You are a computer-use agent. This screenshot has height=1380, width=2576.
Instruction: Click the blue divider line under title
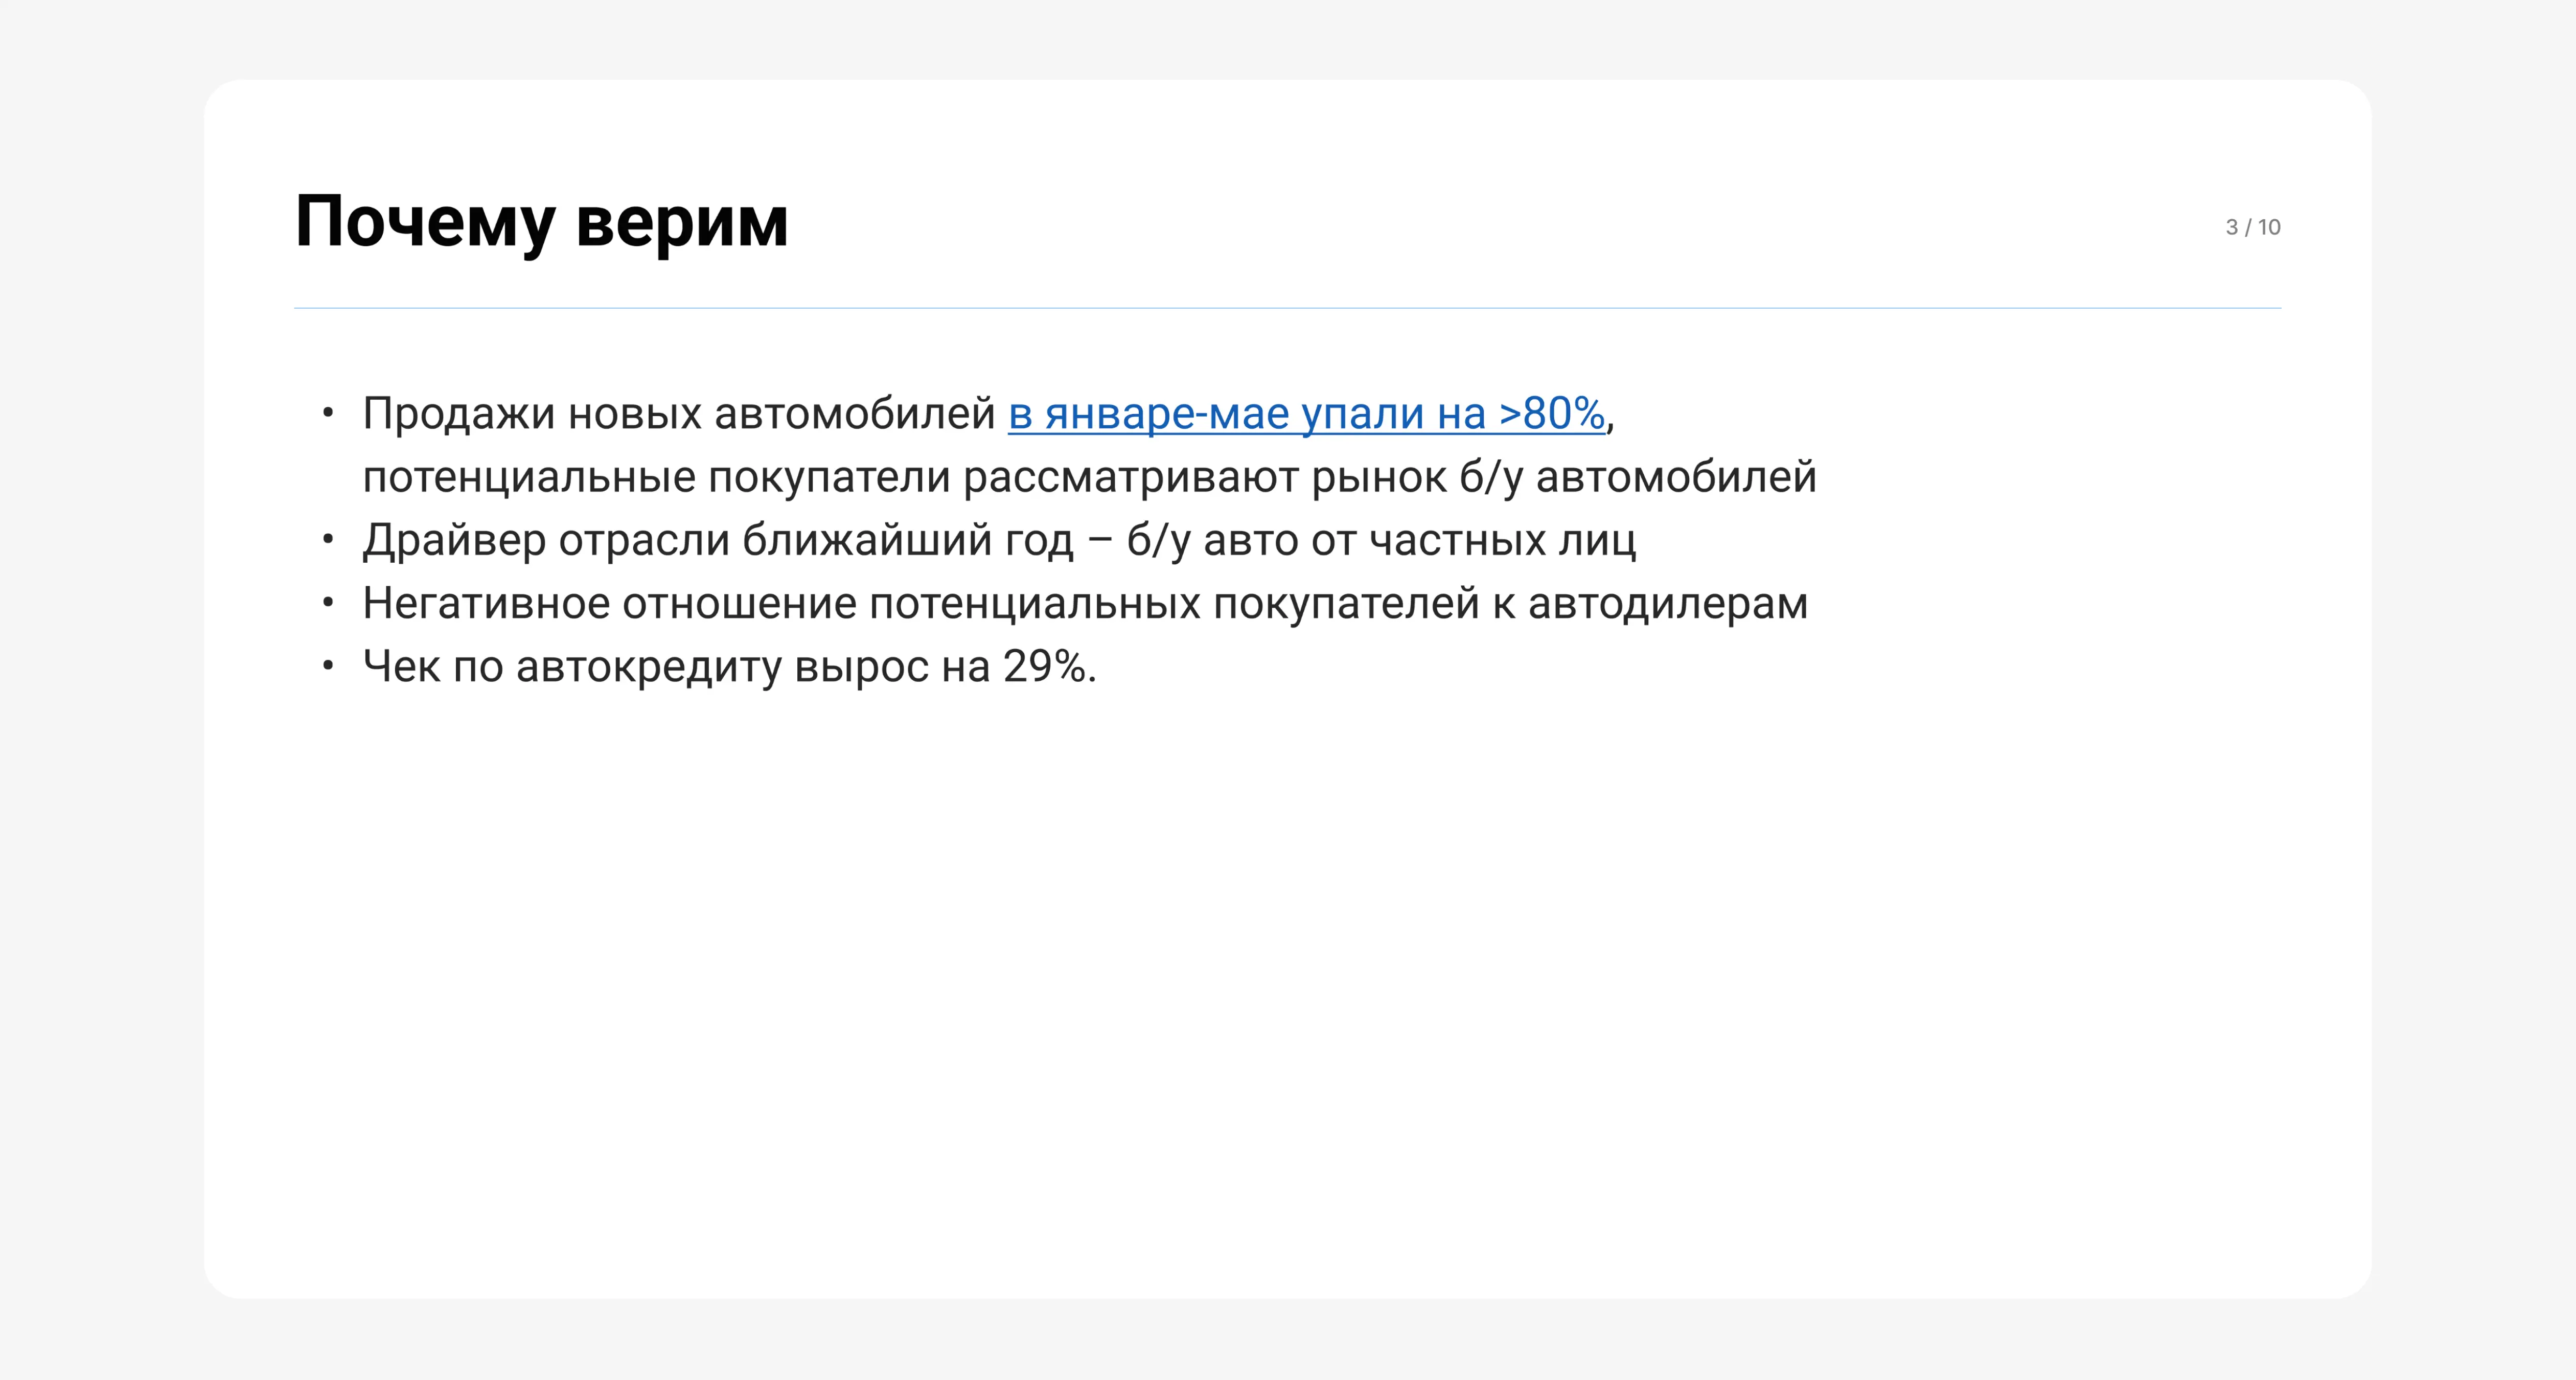1288,308
